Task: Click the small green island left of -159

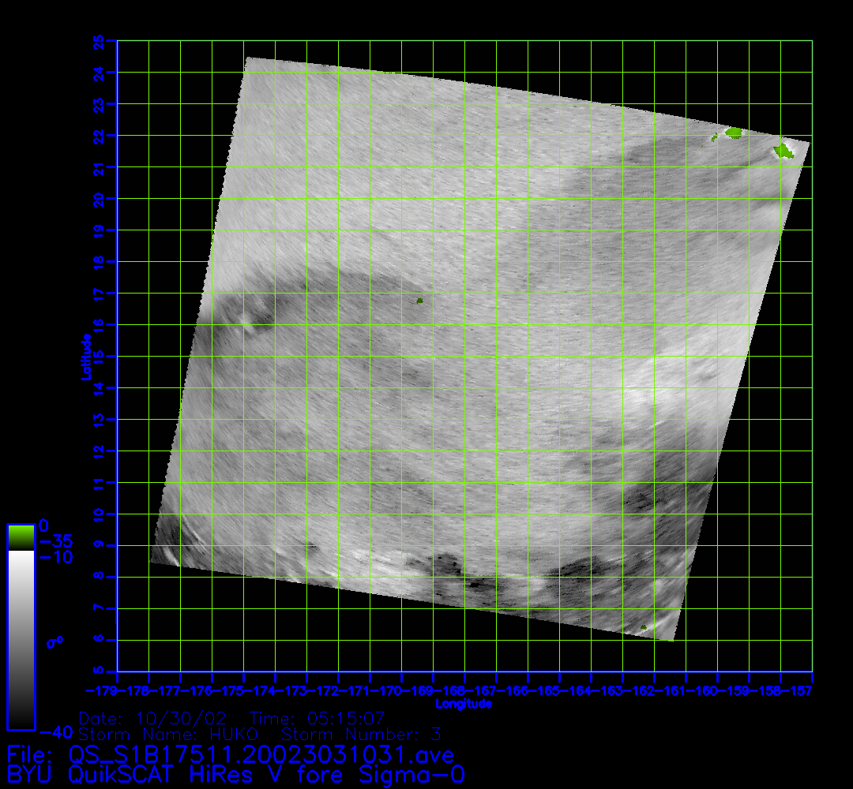Action: point(715,136)
